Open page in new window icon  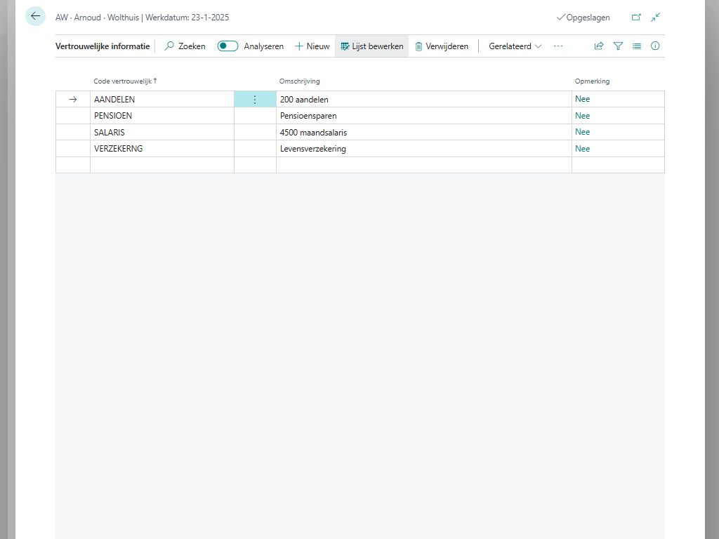click(x=636, y=18)
